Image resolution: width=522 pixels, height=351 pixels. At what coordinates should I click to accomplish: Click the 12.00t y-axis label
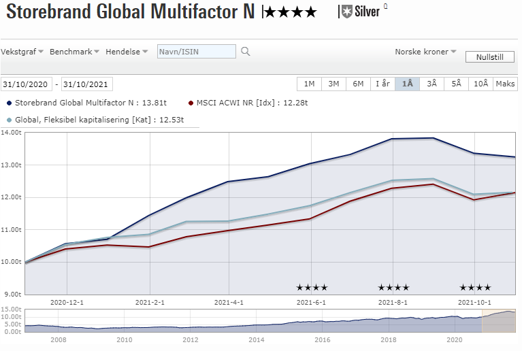coord(11,197)
